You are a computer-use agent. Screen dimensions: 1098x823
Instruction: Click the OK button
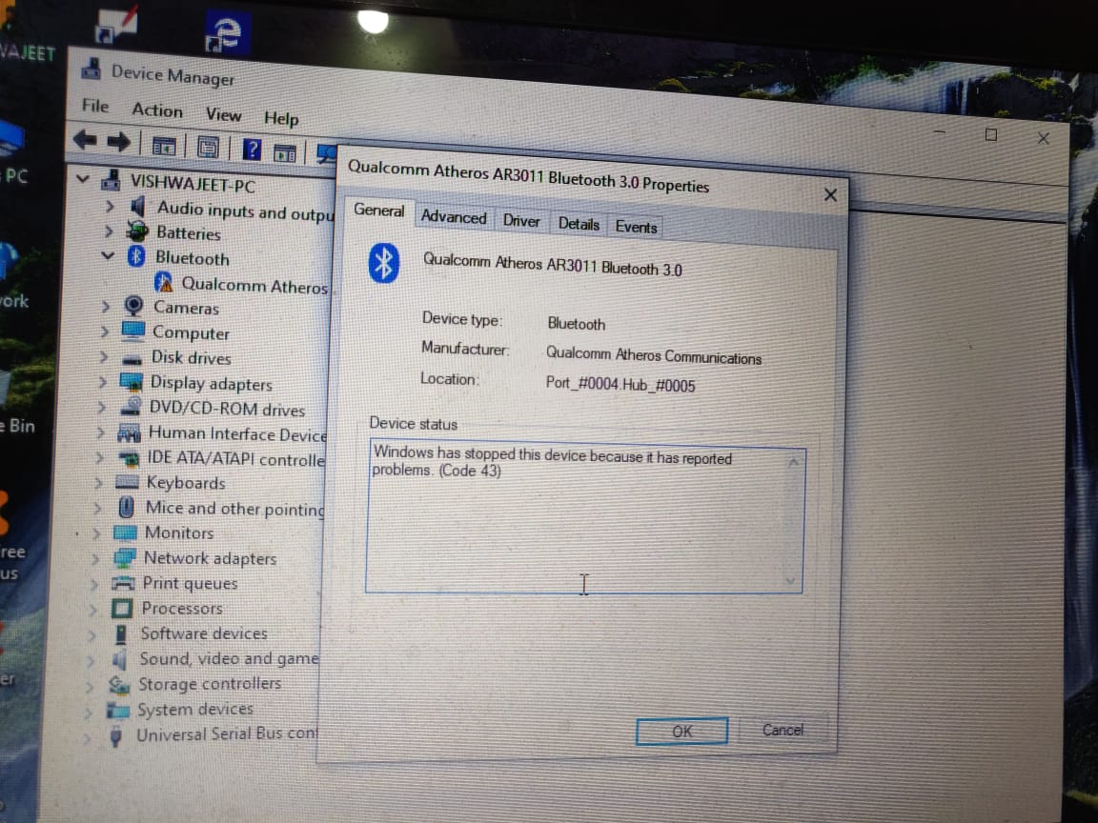681,732
